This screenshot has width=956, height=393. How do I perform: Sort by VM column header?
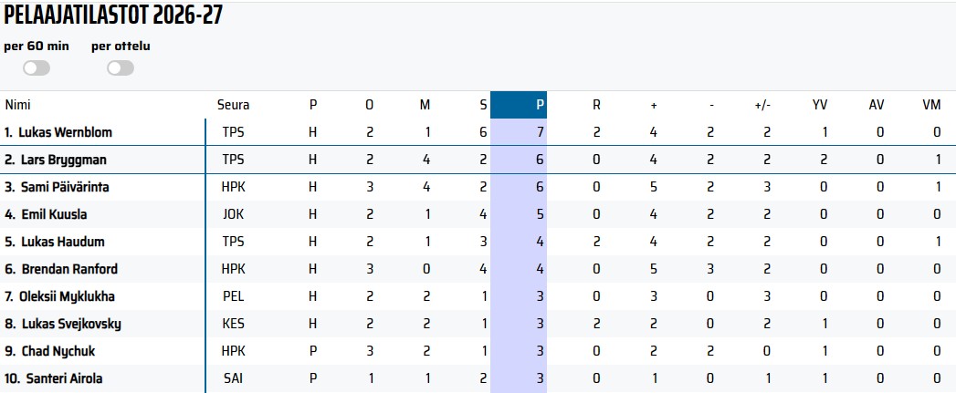point(931,105)
